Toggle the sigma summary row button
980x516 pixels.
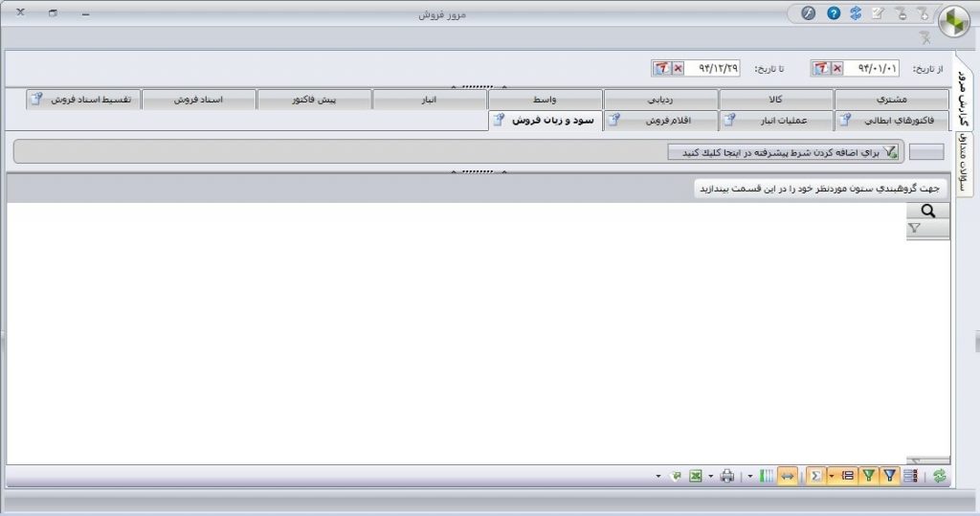tap(815, 476)
